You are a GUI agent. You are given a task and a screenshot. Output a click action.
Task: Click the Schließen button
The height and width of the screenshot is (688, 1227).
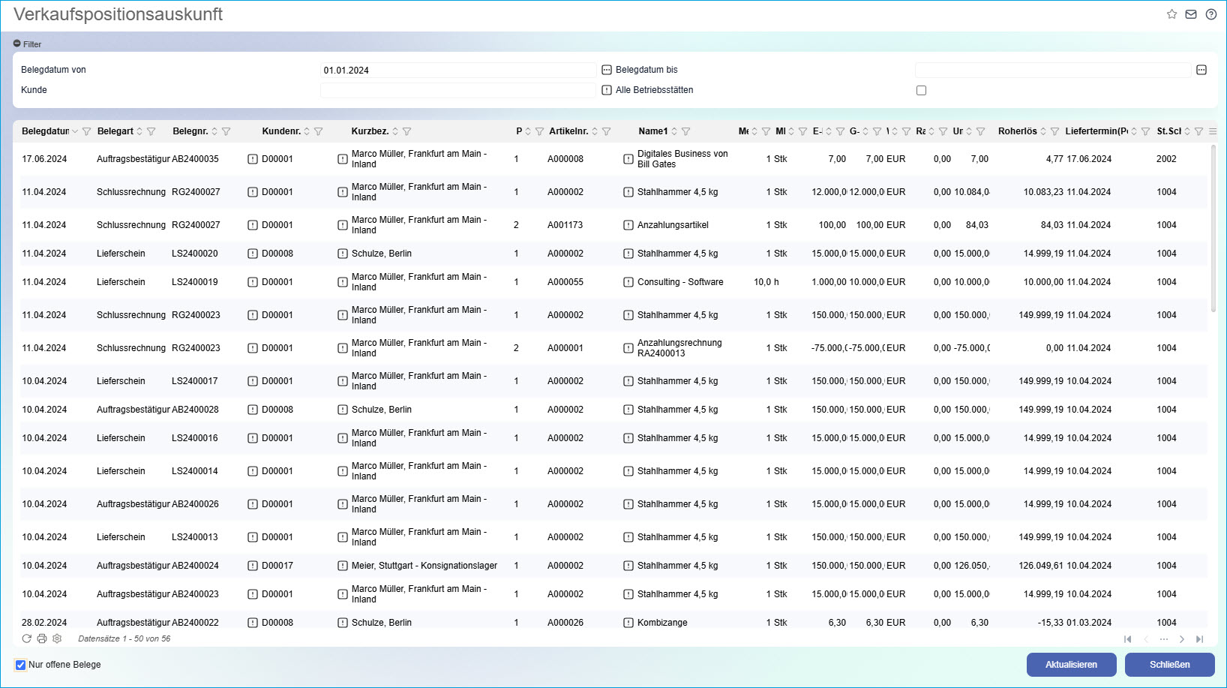(1169, 665)
